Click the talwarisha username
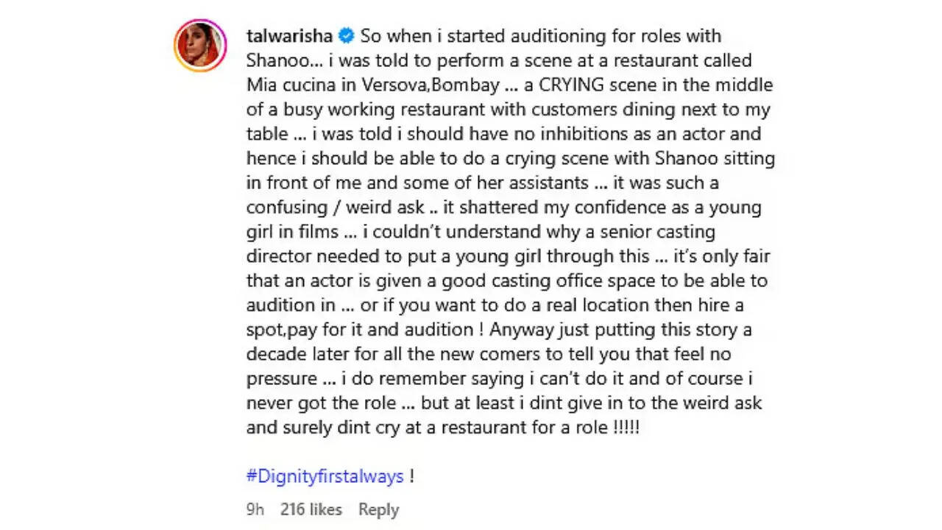Screen dimensions: 942x530 tap(291, 36)
